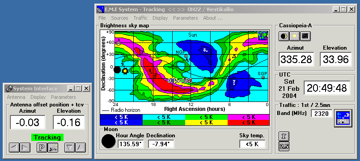Toggle the antenna tracking dish button

(53, 148)
